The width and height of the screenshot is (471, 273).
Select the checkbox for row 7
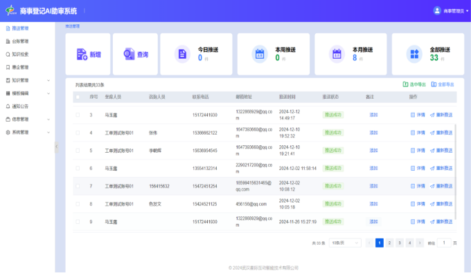[78, 186]
